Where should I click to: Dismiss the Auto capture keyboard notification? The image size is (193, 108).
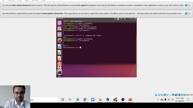coord(186,5)
